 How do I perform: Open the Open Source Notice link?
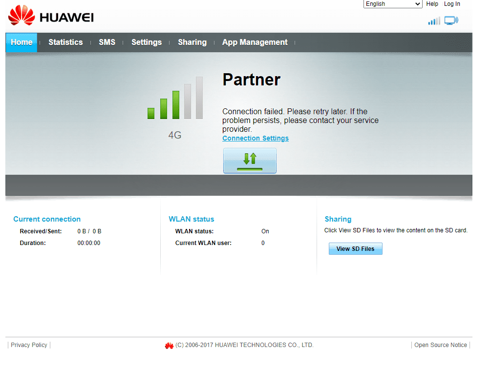click(x=440, y=345)
